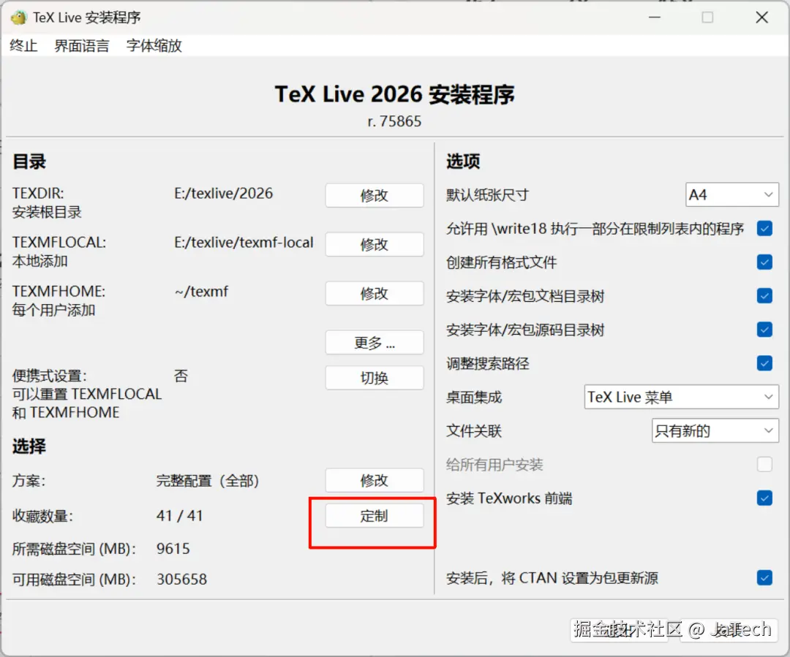Click the r. 75865 revision text
790x657 pixels.
394,121
